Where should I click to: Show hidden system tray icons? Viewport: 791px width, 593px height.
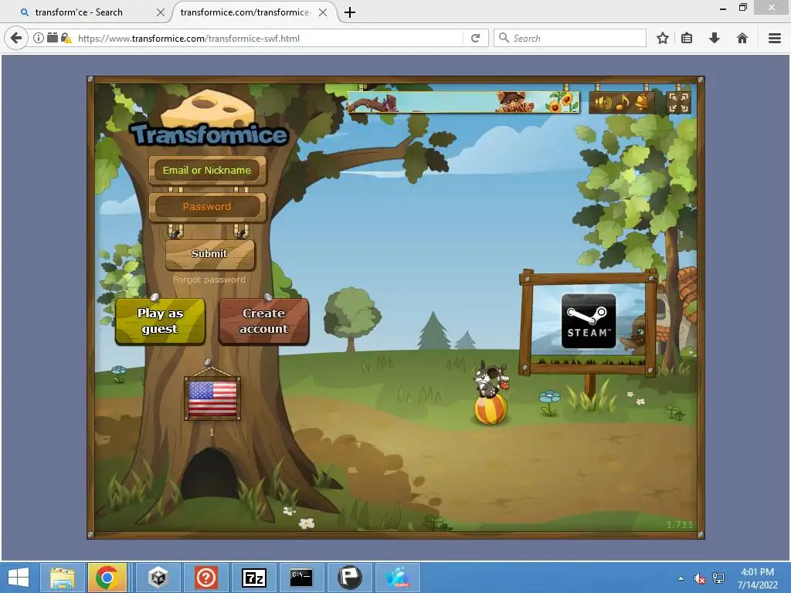(681, 578)
